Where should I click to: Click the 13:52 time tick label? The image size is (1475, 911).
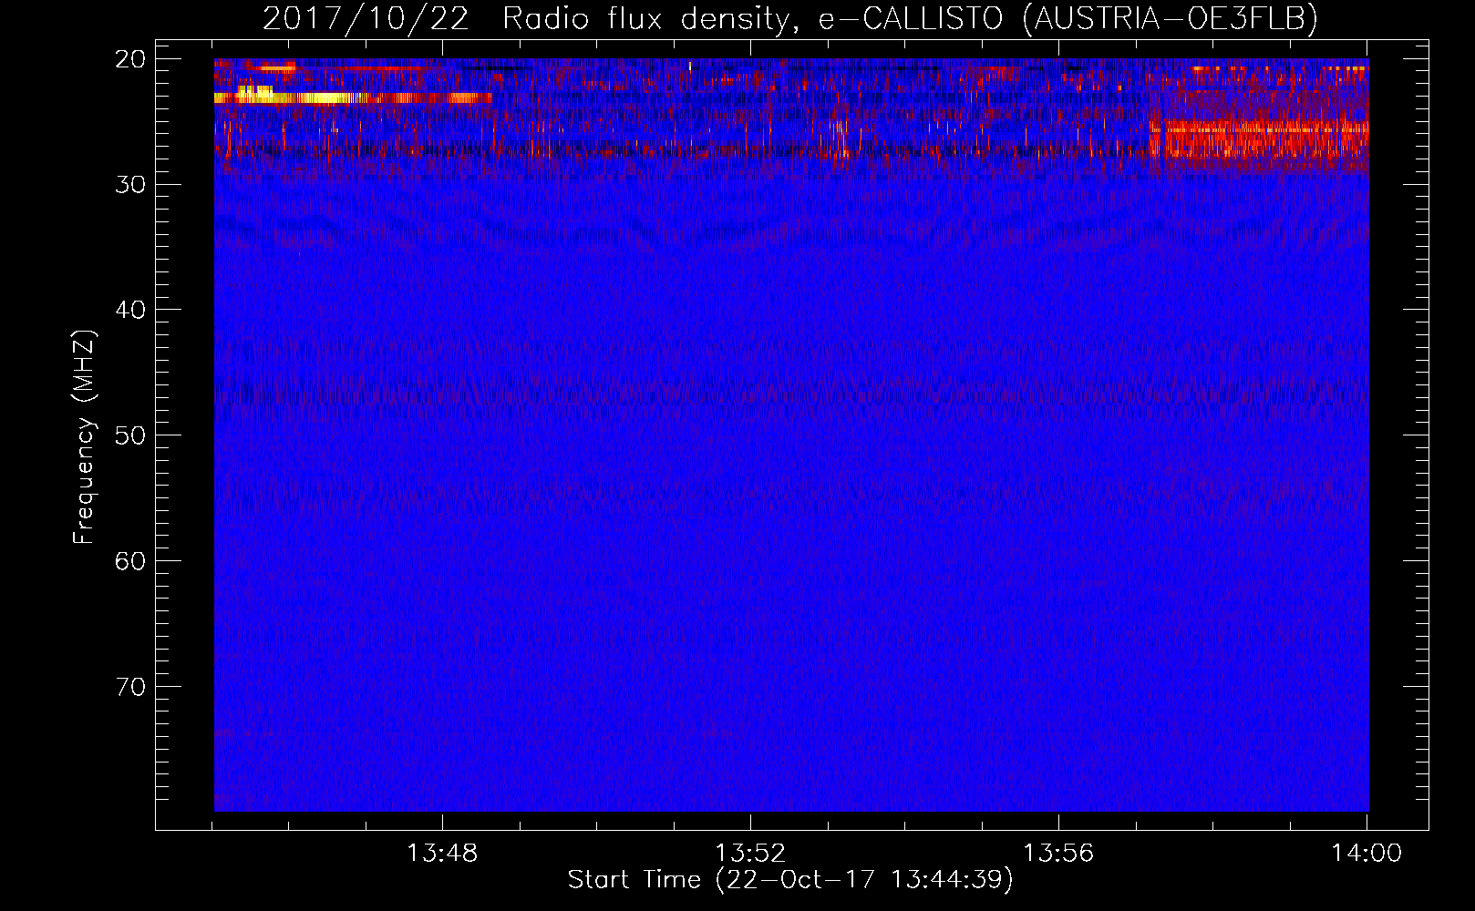750,854
